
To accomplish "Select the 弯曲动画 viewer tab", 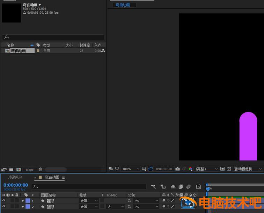I will click(x=123, y=5).
